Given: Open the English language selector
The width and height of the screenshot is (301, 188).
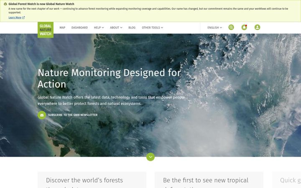Looking at the screenshot, I should click(x=214, y=28).
